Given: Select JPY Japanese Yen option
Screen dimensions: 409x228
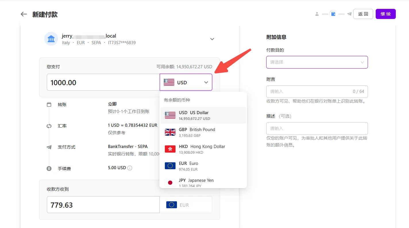Looking at the screenshot, I should coord(203,182).
